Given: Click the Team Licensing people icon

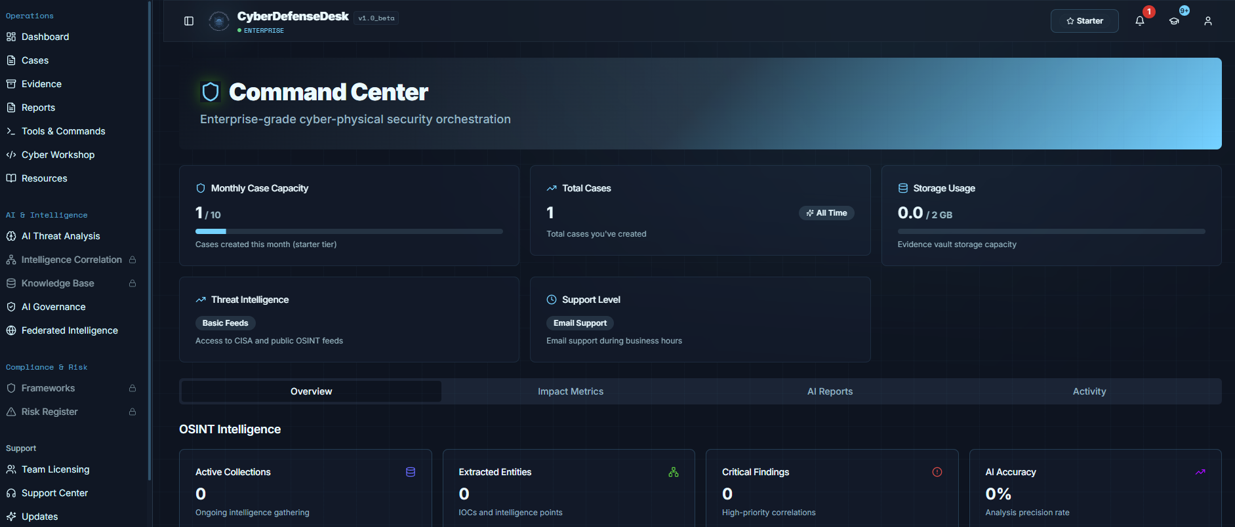Looking at the screenshot, I should point(11,469).
